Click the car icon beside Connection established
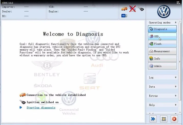This screenshot has height=125, width=183. [x=22, y=95]
